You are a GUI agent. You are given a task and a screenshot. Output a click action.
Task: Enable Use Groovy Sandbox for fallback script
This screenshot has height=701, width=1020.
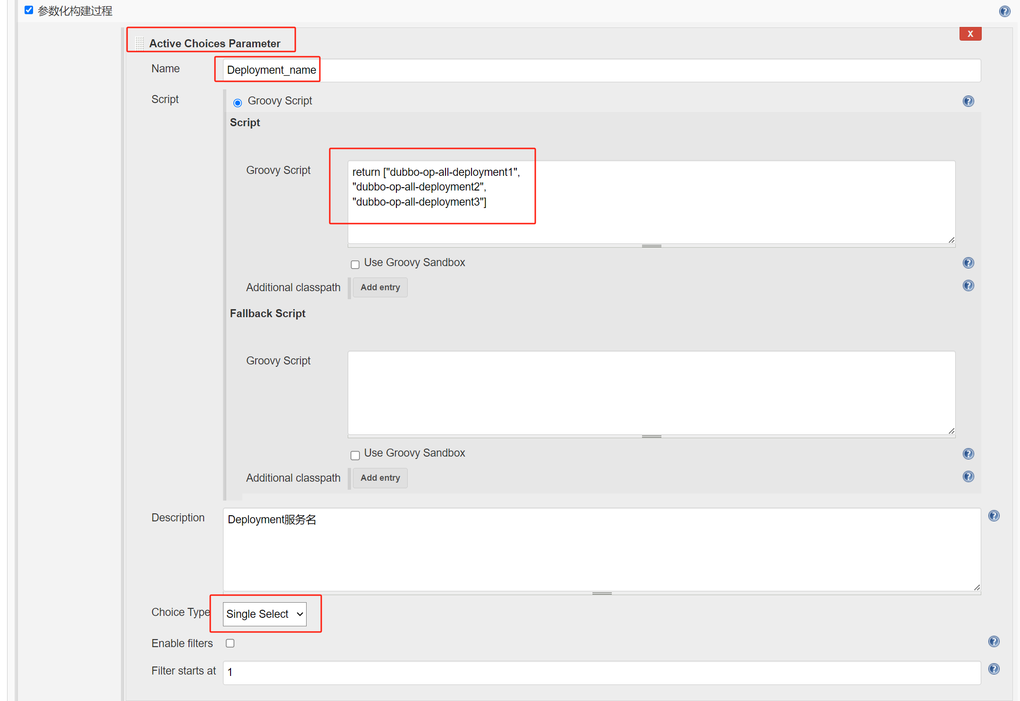point(355,455)
